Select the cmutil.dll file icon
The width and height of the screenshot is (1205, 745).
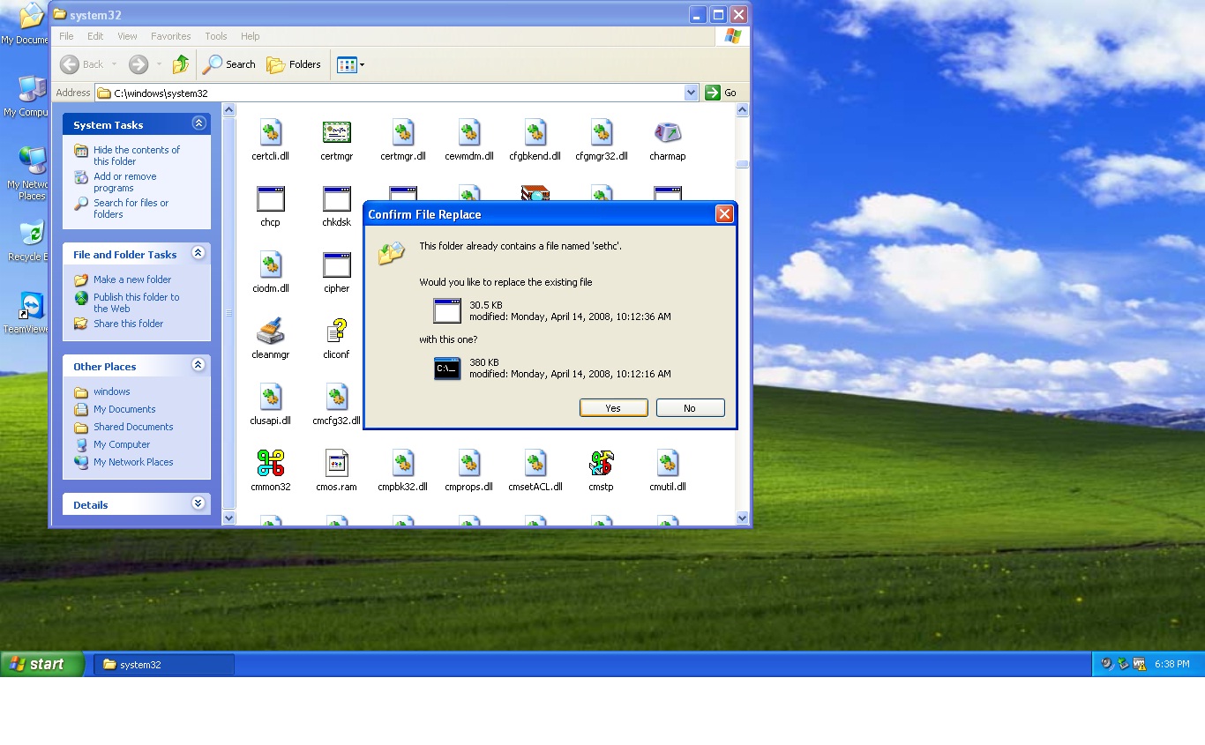coord(667,464)
